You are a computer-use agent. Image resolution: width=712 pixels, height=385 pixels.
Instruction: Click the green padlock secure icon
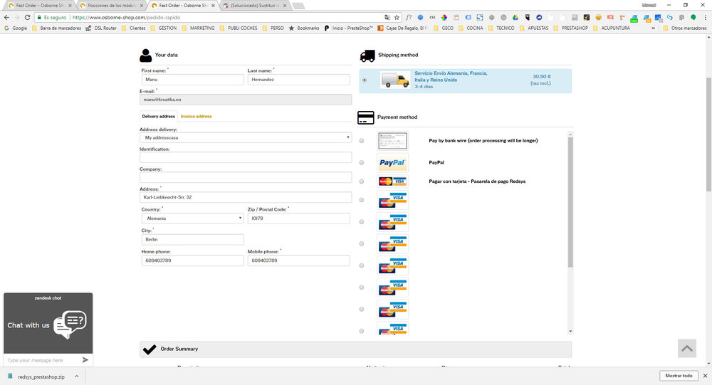(39, 17)
